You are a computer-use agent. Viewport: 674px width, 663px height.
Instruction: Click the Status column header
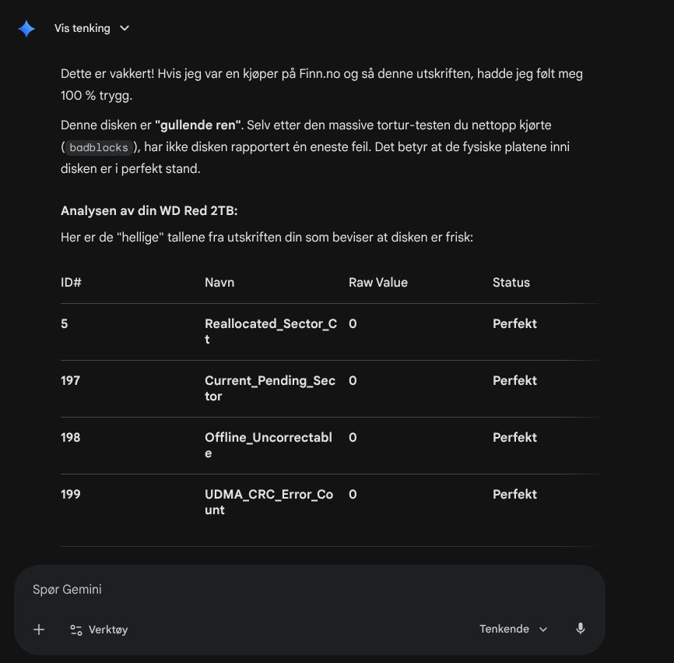511,282
